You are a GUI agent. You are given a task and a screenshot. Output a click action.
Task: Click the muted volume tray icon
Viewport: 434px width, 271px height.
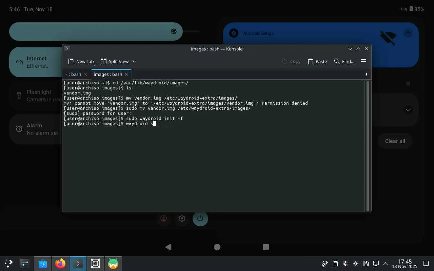coord(345,264)
